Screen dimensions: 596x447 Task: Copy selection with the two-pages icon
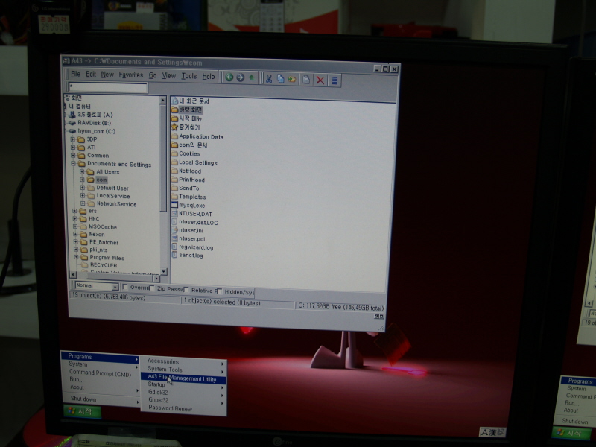(281, 79)
